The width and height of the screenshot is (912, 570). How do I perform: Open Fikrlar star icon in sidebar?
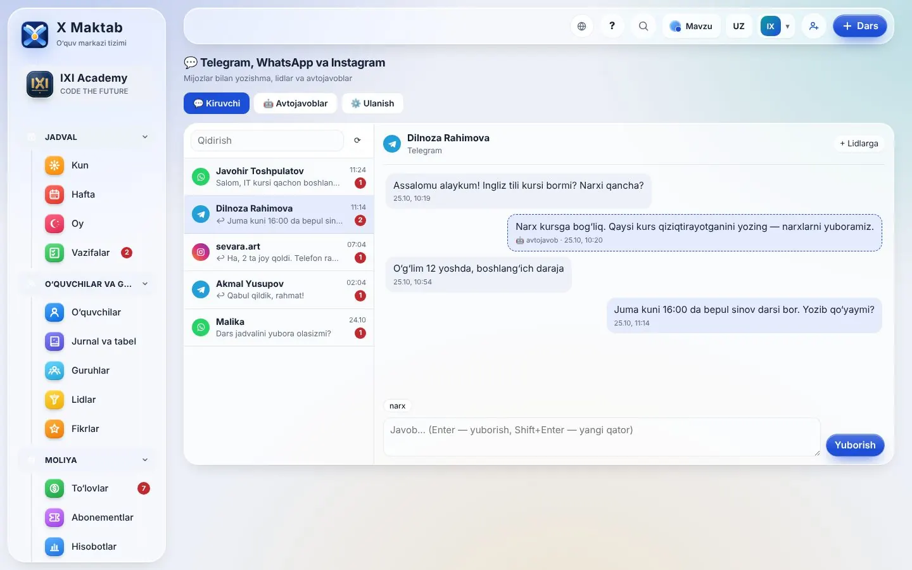54,429
